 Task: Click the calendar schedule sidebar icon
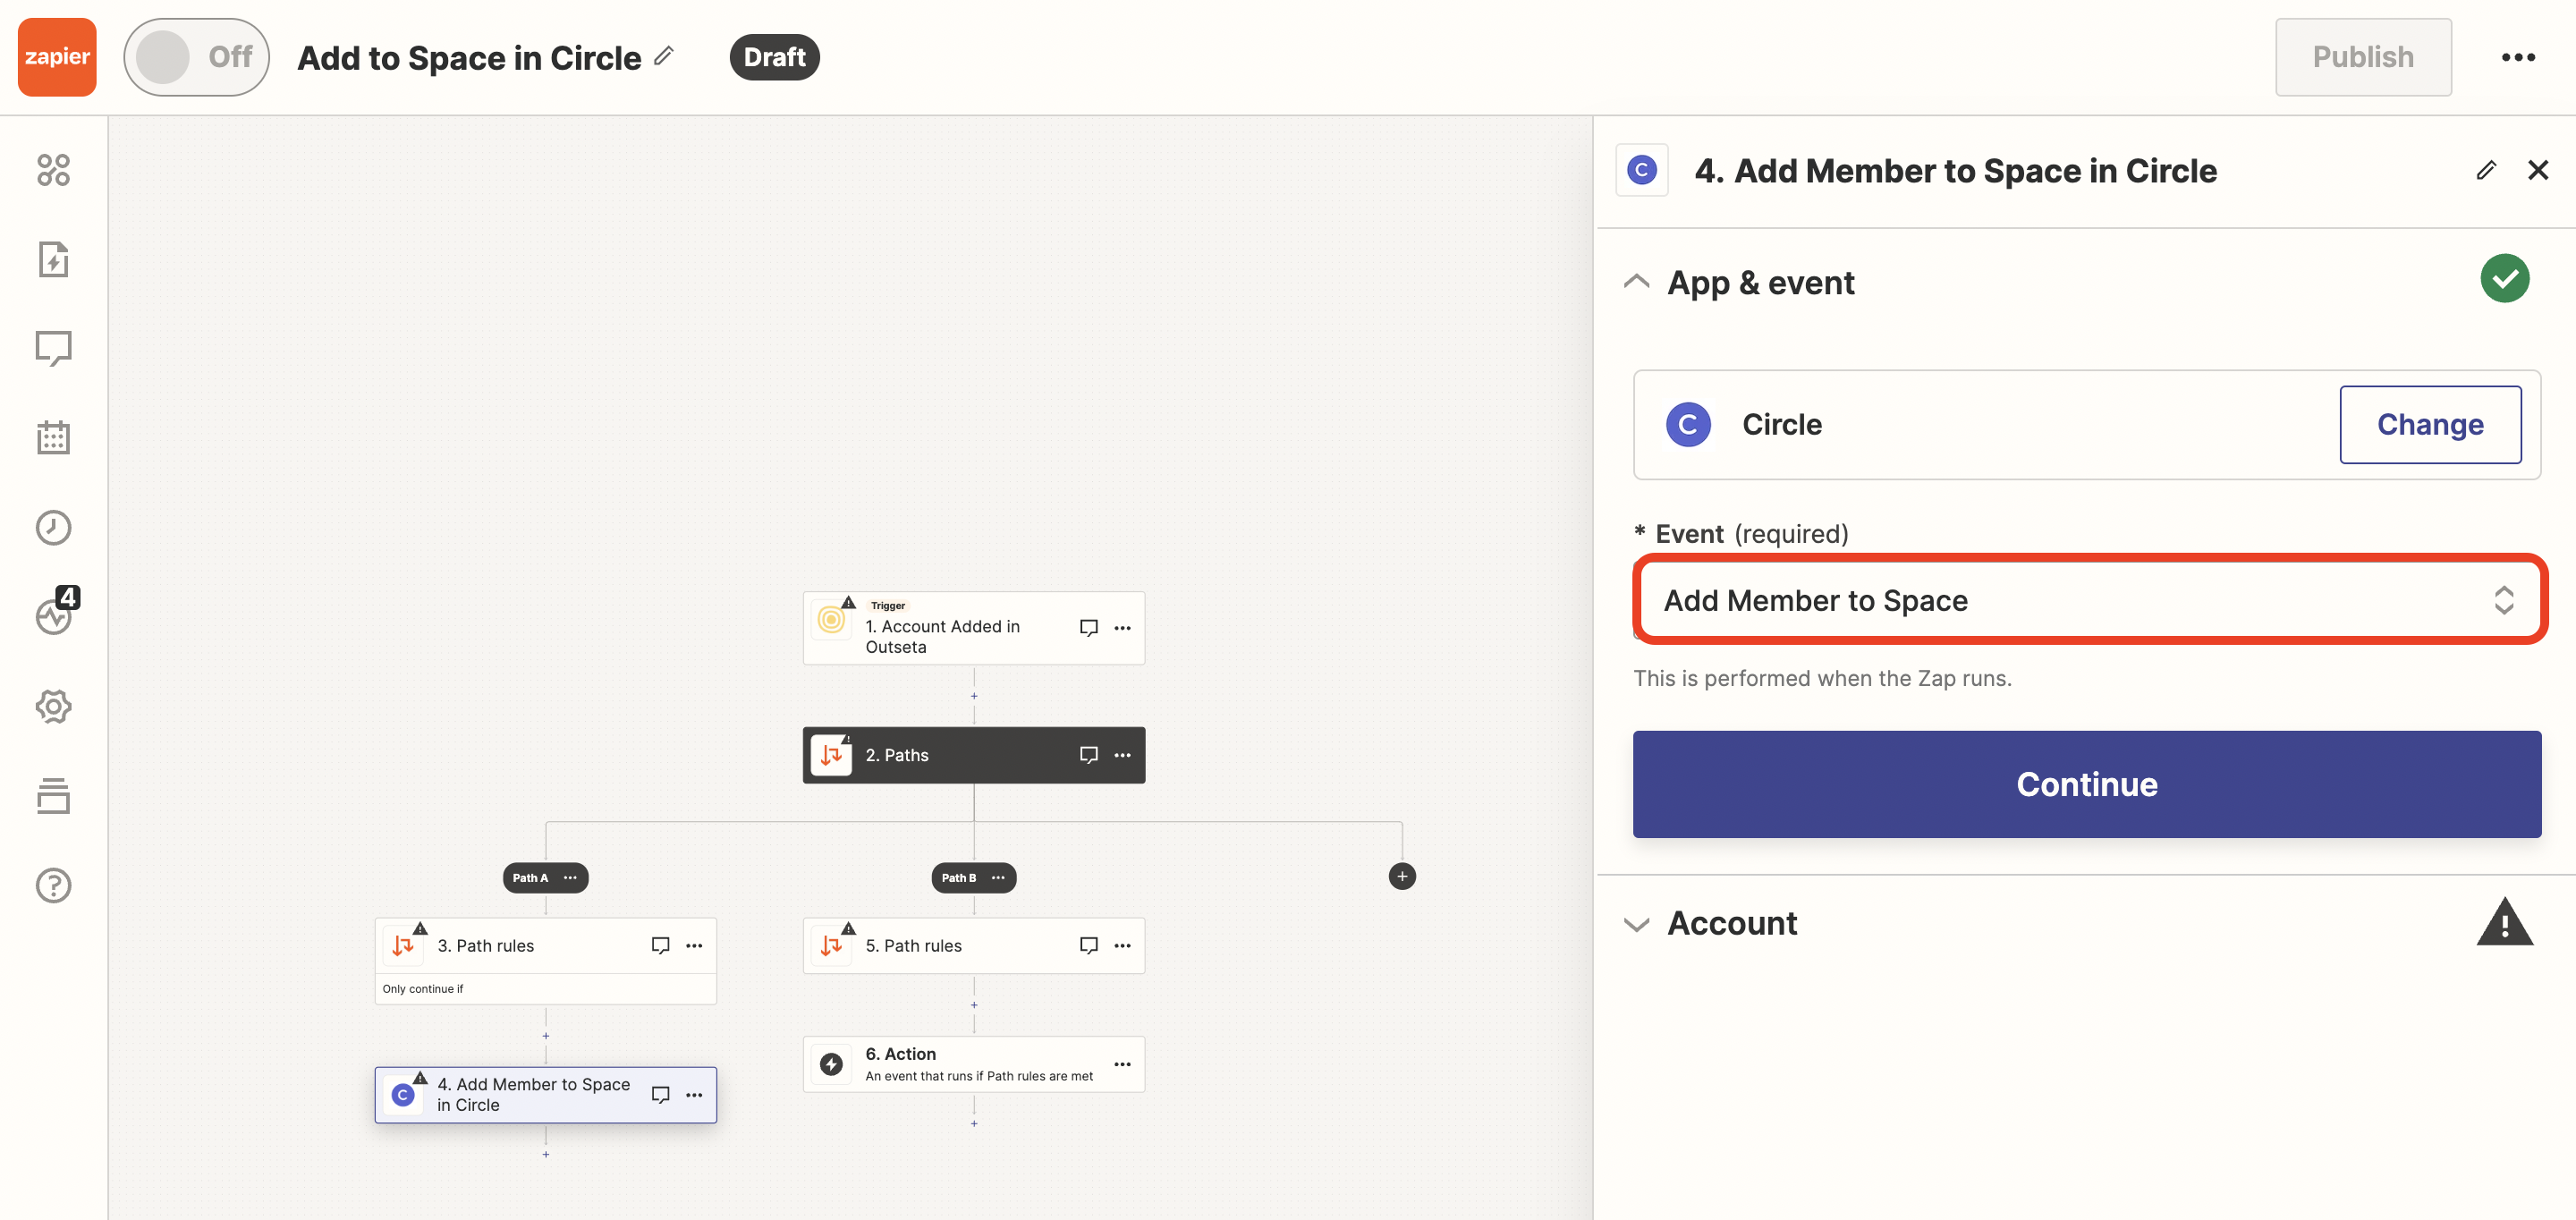53,437
